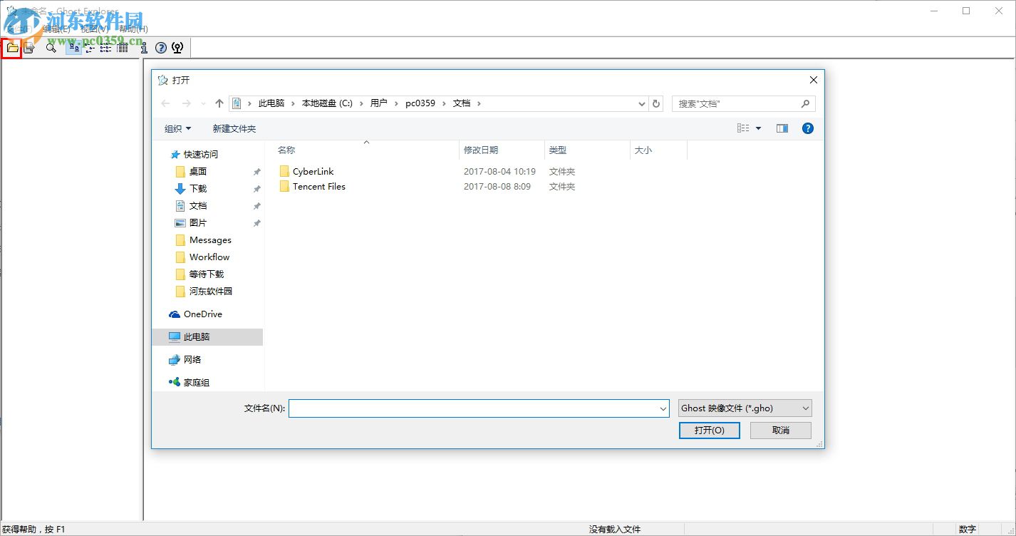This screenshot has width=1016, height=536.
Task: Open help via the question mark toolbar icon
Action: [x=160, y=48]
